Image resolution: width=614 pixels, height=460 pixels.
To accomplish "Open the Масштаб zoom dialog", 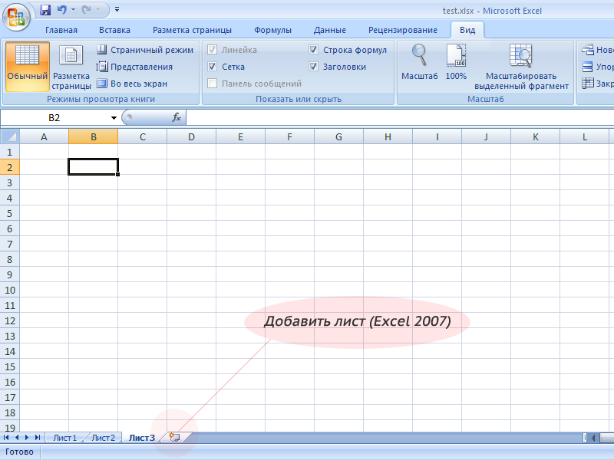I will 419,63.
